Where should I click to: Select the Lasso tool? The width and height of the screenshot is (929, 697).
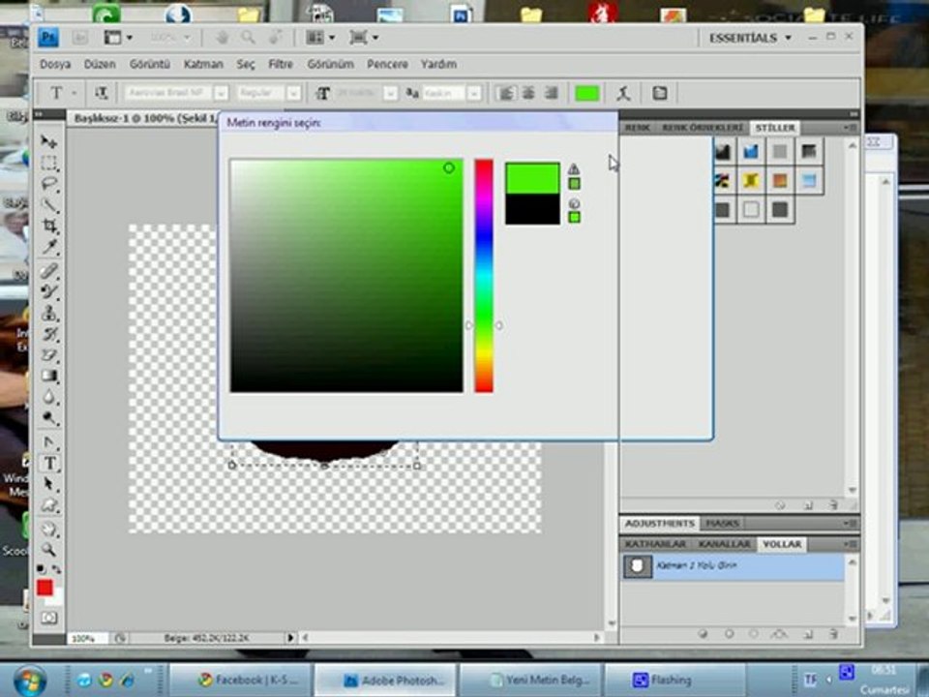pos(48,184)
